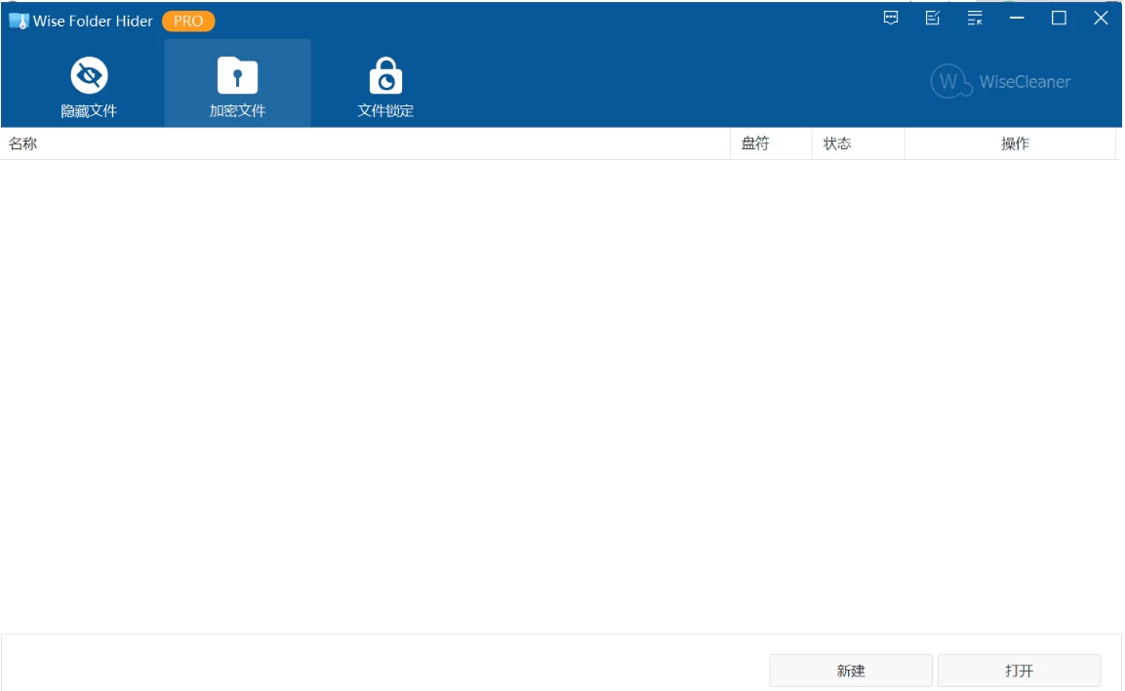The height and width of the screenshot is (691, 1125).
Task: Click the Wise Folder Hider app icon
Action: point(19,20)
